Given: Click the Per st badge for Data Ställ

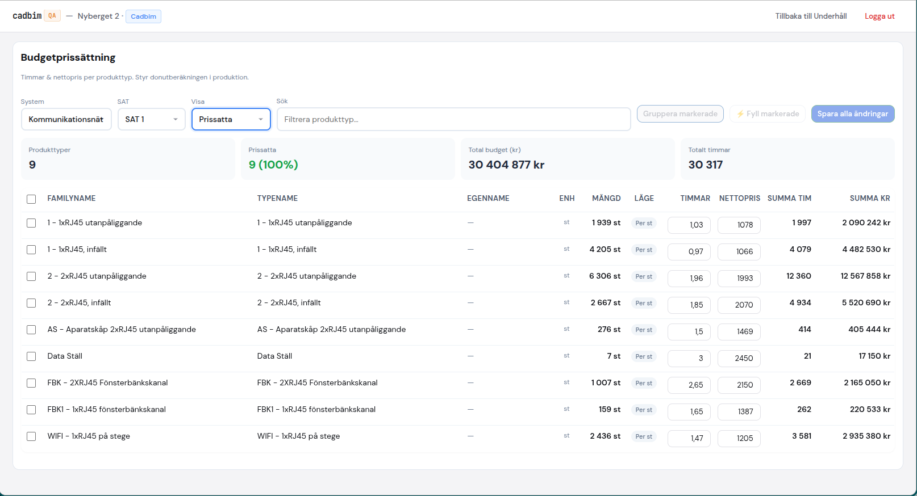Looking at the screenshot, I should pos(644,356).
